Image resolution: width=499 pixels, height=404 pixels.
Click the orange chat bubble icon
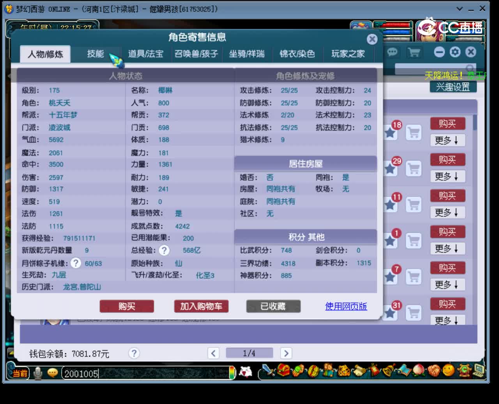coord(53,373)
